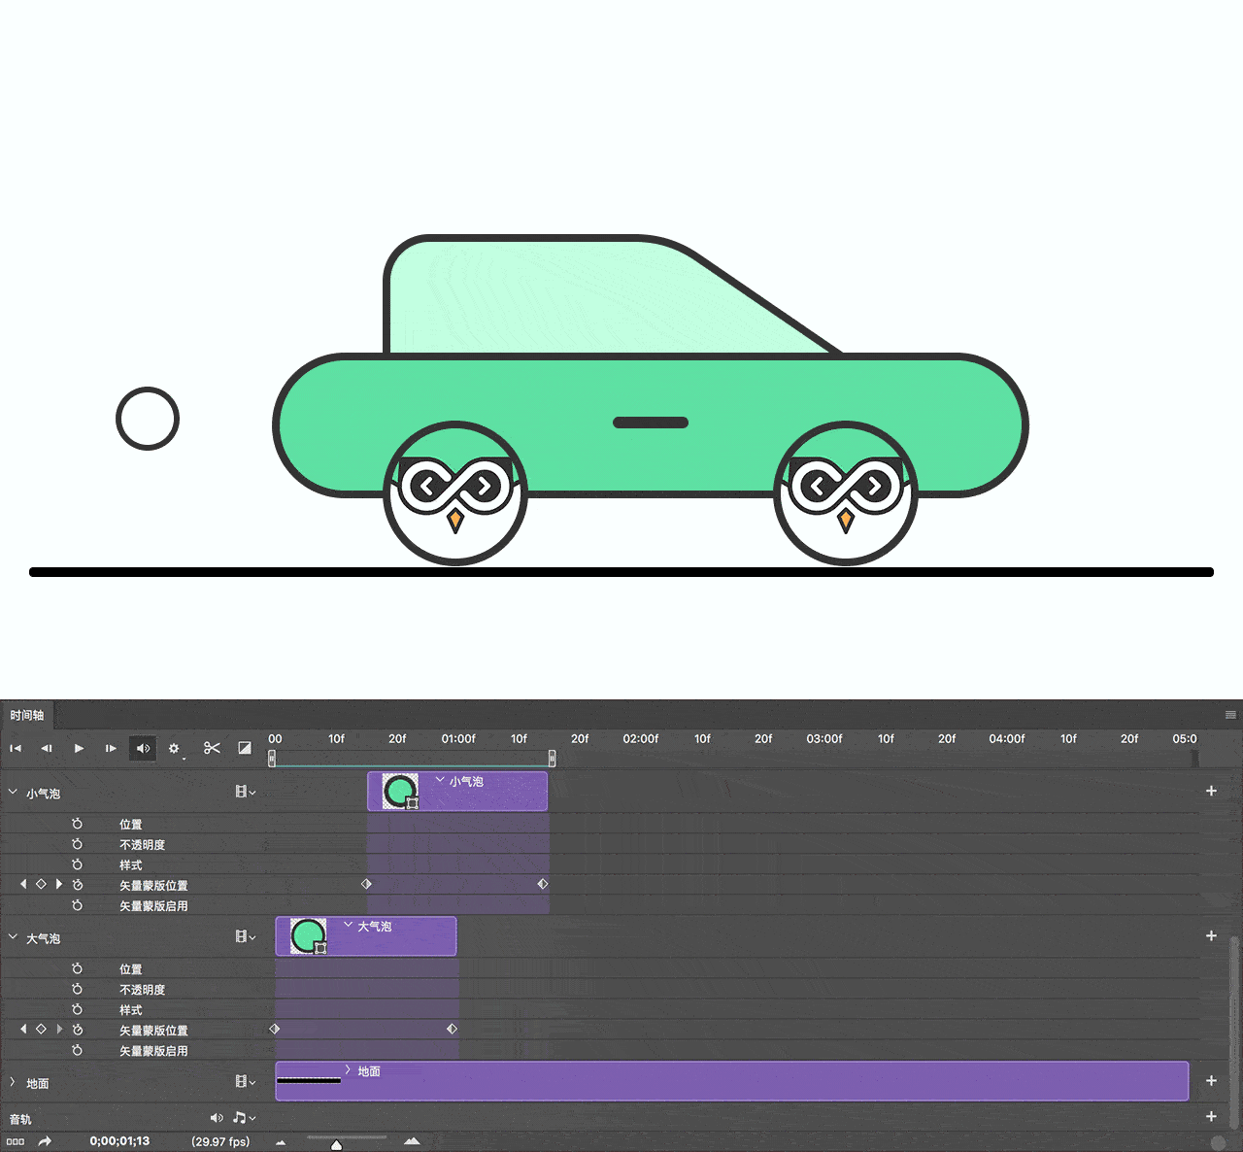This screenshot has height=1152, width=1243.
Task: Step forward to the next frame
Action: point(111,748)
